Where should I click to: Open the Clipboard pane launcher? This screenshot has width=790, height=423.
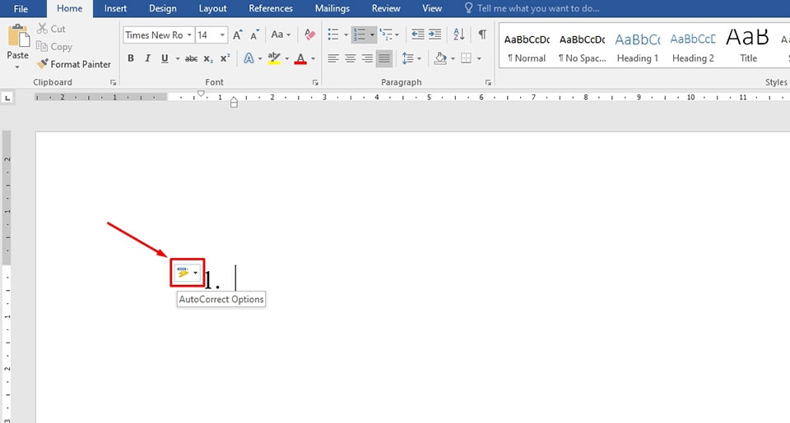click(x=114, y=82)
